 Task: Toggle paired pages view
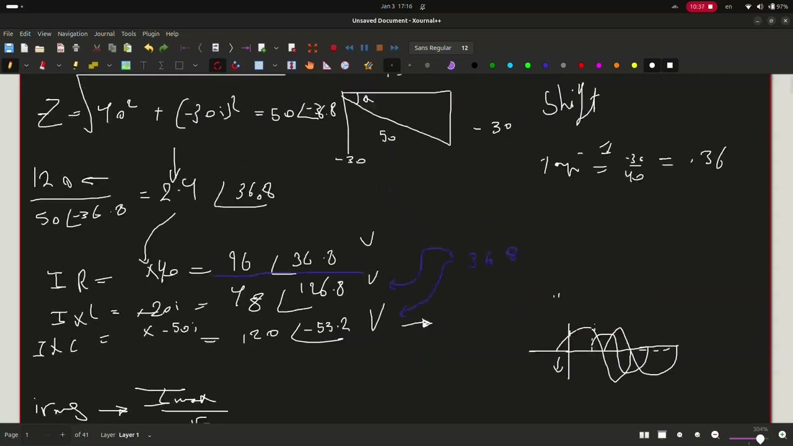[x=644, y=435]
